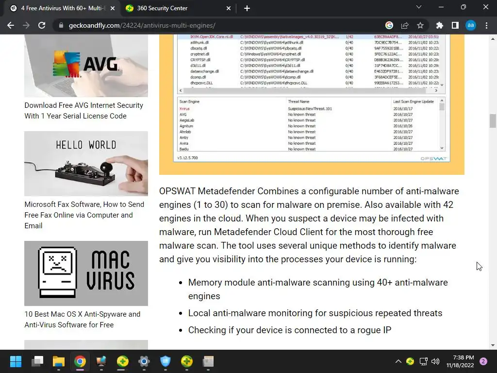This screenshot has height=373, width=497.
Task: Open the notification badge showing 2
Action: click(483, 361)
